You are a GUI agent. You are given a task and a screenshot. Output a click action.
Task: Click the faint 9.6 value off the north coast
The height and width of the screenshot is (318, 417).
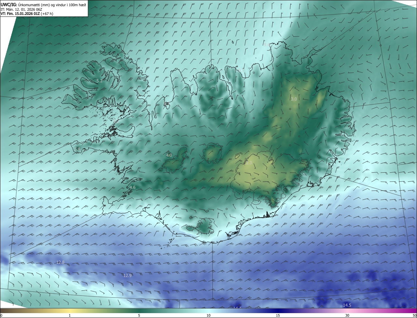267,45
